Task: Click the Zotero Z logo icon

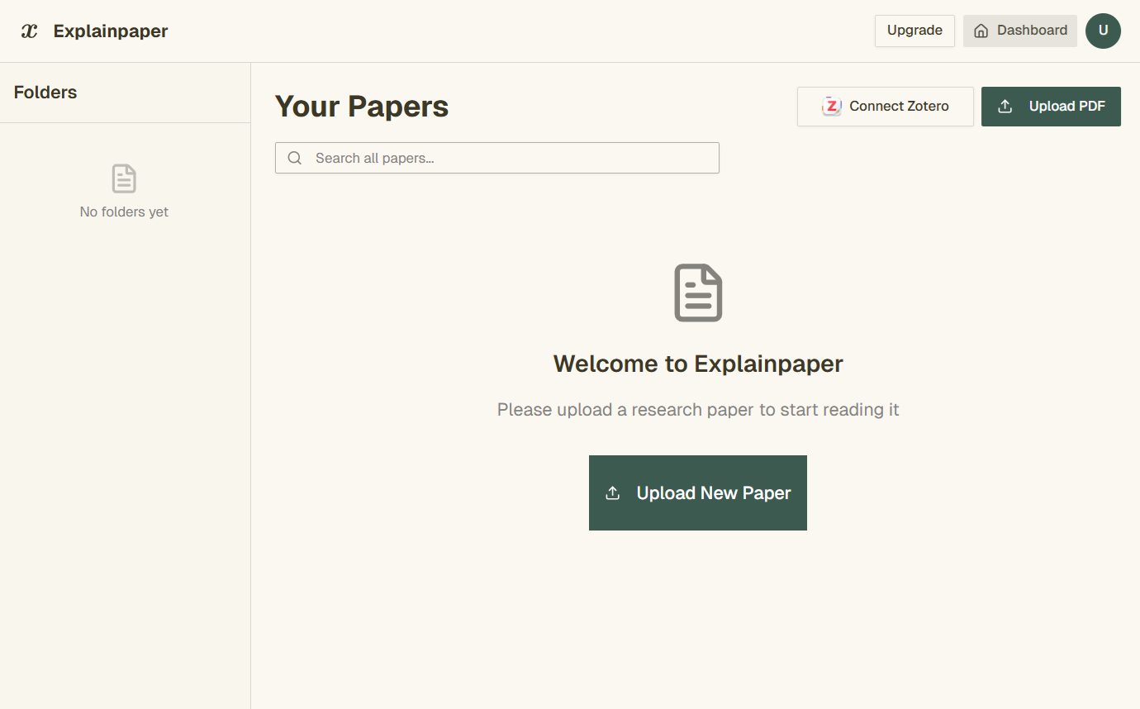Action: coord(832,106)
